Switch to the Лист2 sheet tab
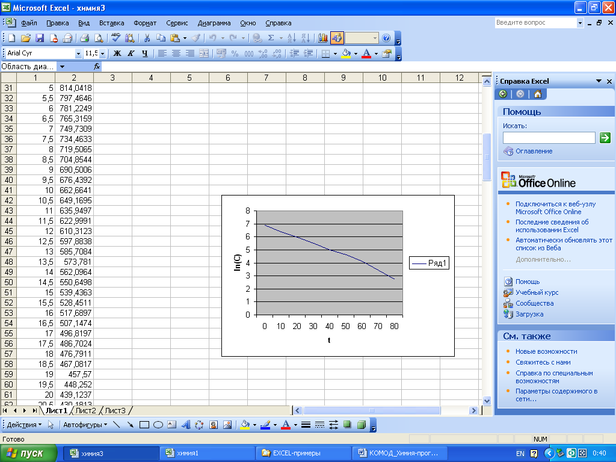Viewport: 616px width, 462px height. coord(85,411)
